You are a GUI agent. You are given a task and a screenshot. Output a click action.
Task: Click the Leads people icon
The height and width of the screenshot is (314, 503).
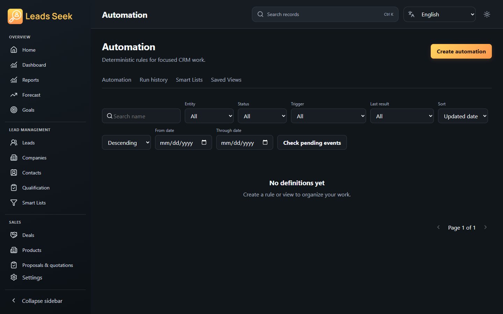[14, 143]
